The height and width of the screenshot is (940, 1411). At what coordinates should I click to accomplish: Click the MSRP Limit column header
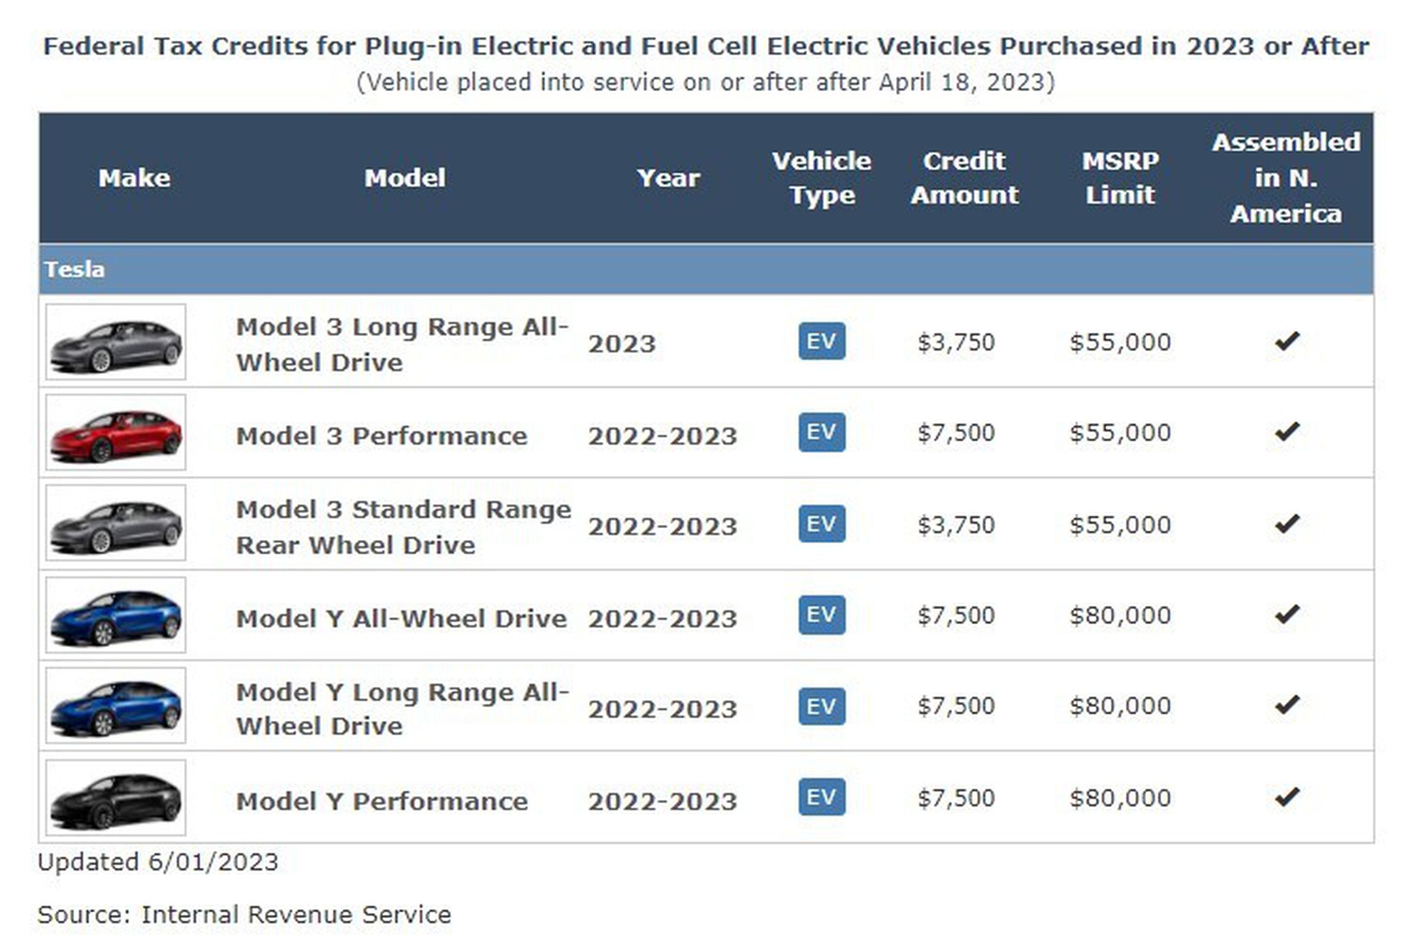(1120, 178)
